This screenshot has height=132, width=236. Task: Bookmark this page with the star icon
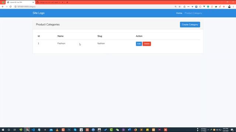180,7
